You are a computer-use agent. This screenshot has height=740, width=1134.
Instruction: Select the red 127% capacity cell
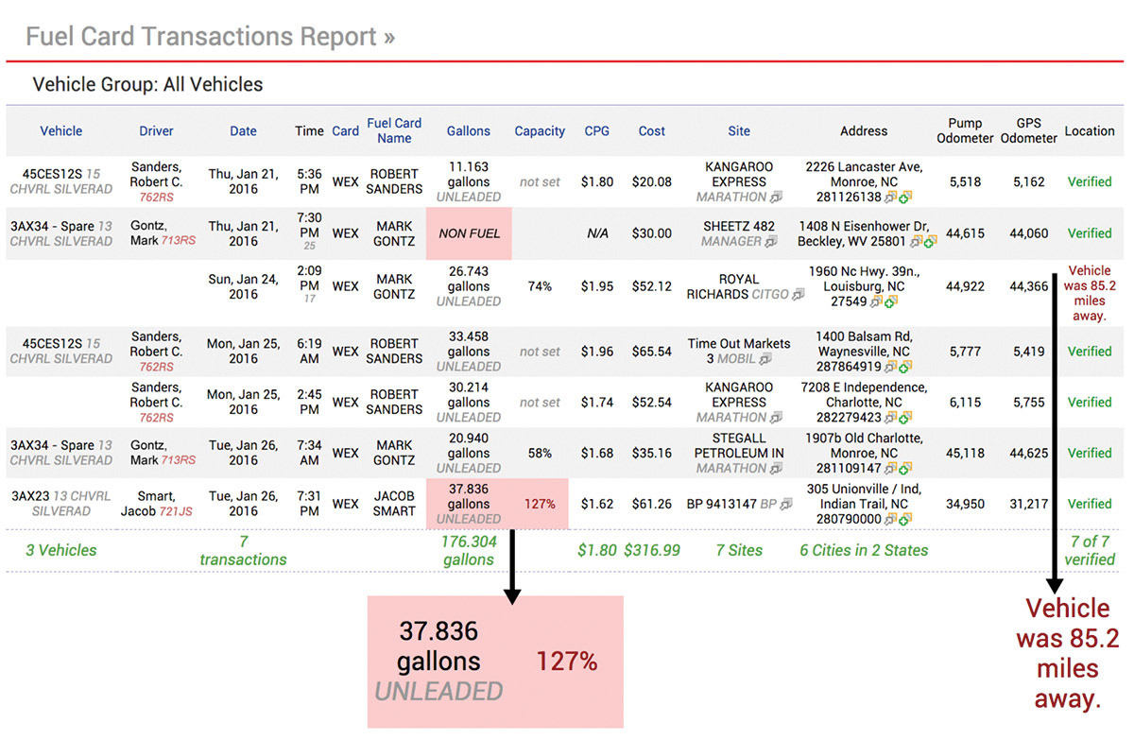(540, 504)
